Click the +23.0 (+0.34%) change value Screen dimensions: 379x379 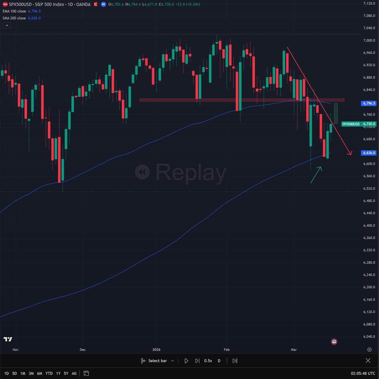188,4
